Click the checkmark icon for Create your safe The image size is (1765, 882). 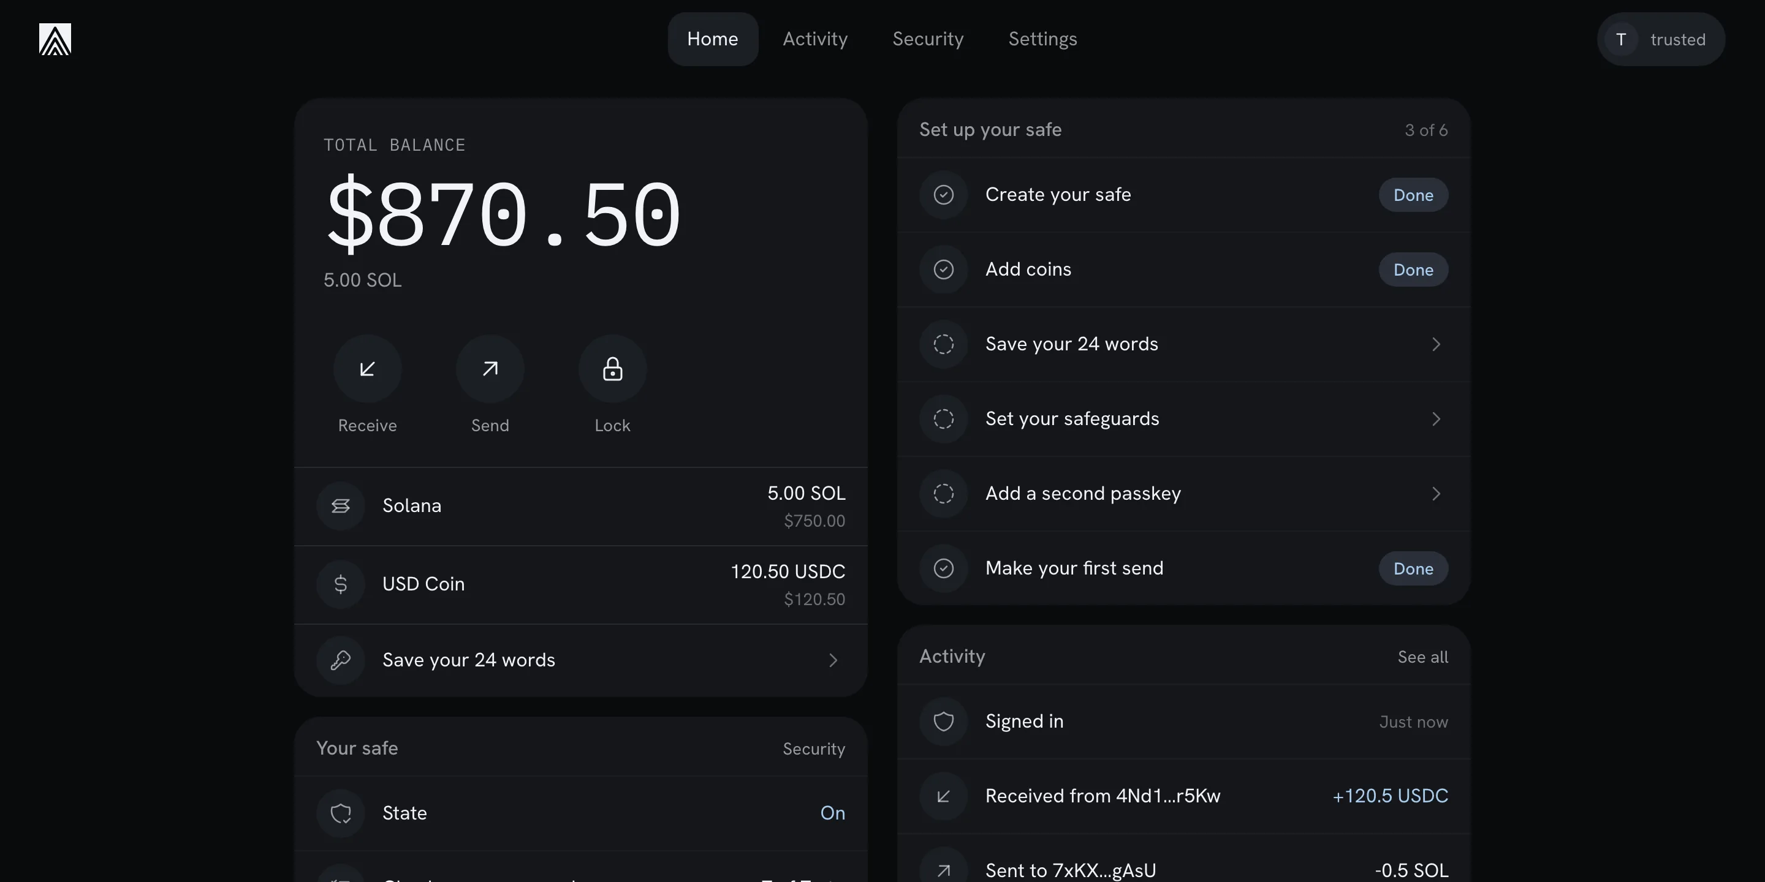[x=944, y=195]
